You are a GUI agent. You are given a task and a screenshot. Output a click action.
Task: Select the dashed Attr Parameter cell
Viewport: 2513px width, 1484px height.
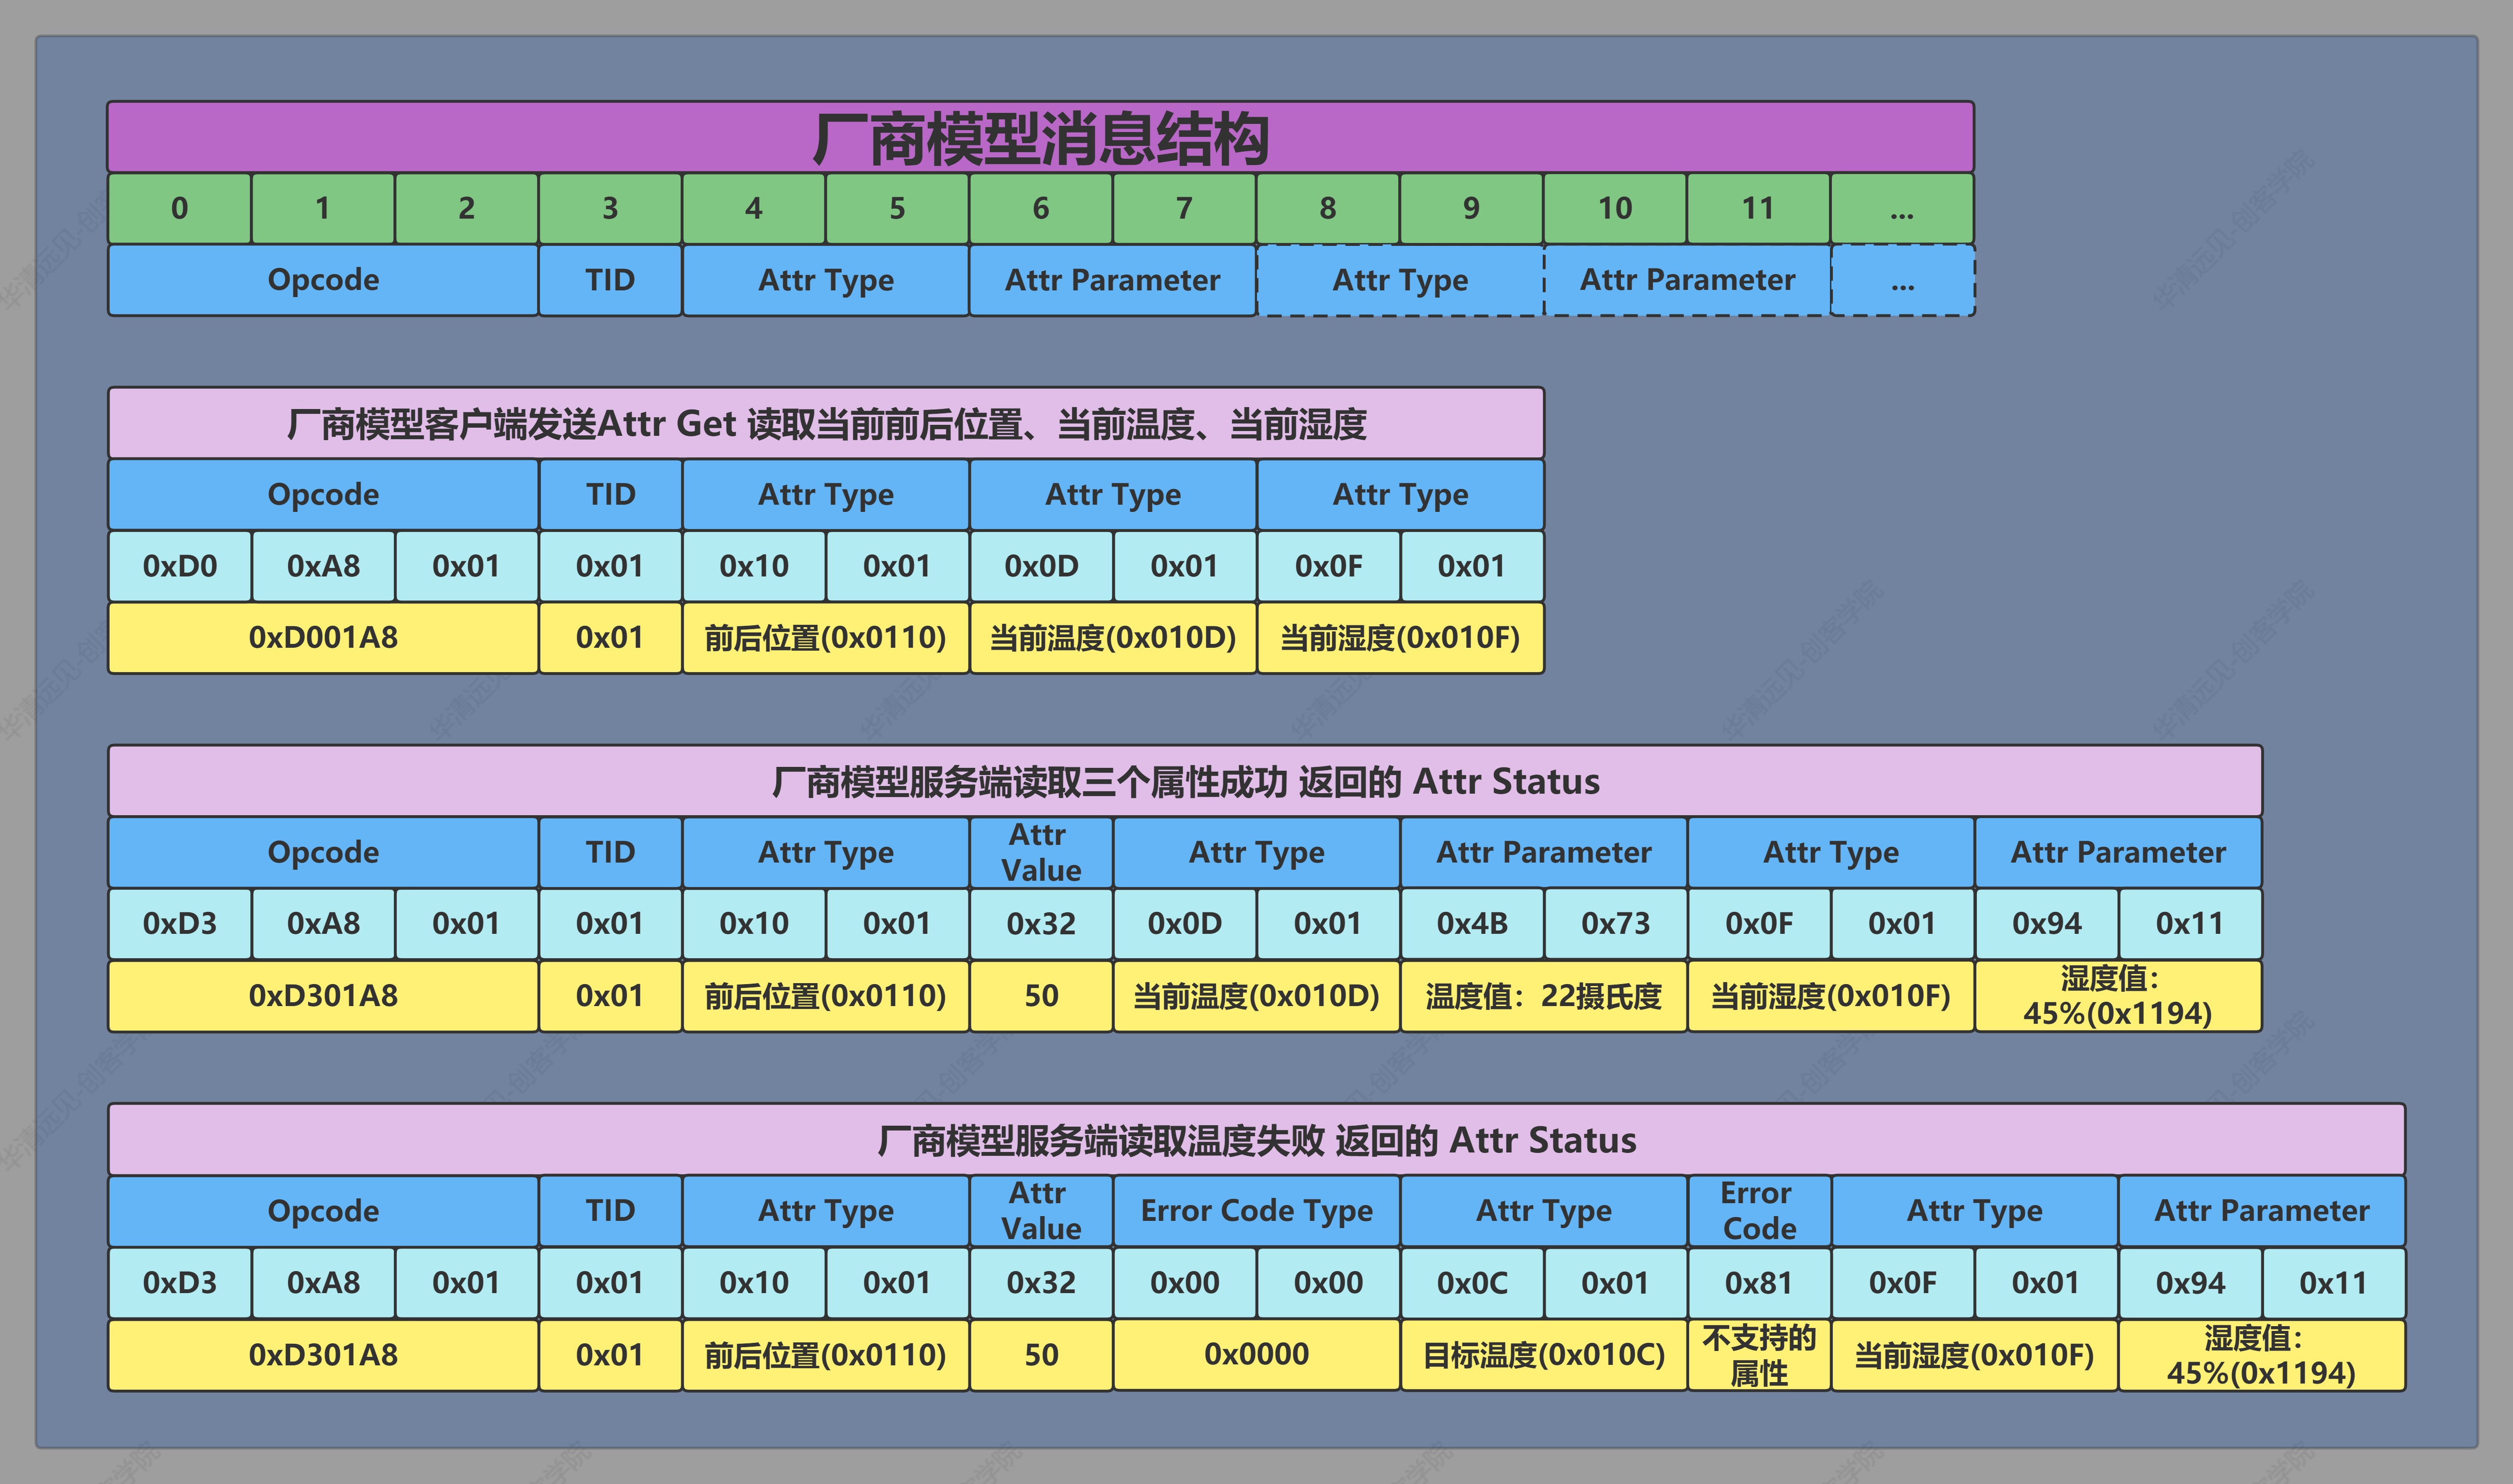(1686, 280)
